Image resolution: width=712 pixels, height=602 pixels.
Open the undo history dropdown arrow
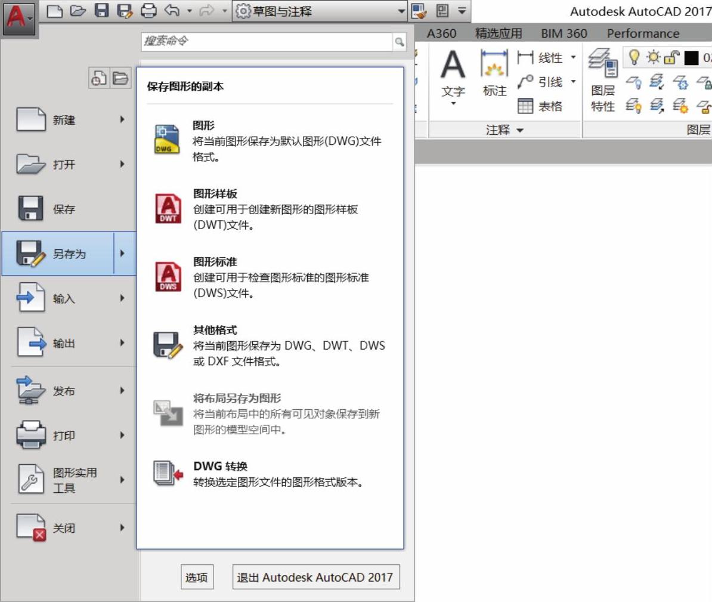point(190,11)
